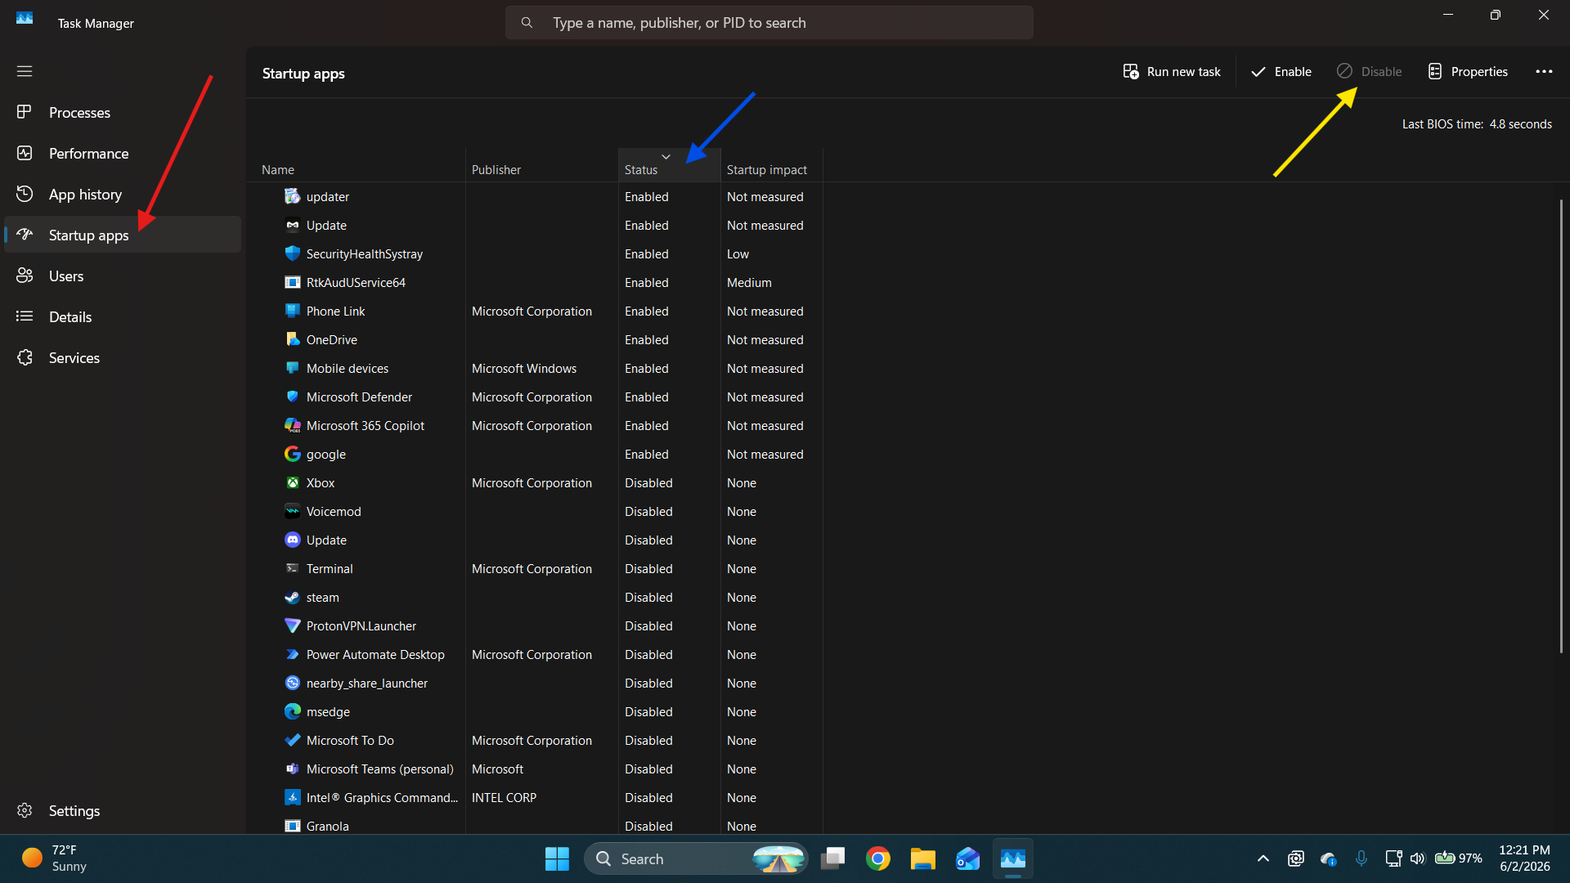Select the RtkAudUService64 icon

pos(292,282)
